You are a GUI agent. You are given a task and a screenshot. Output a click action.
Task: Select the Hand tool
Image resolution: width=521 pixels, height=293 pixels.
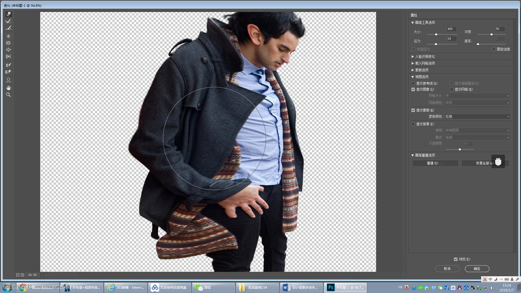click(8, 87)
